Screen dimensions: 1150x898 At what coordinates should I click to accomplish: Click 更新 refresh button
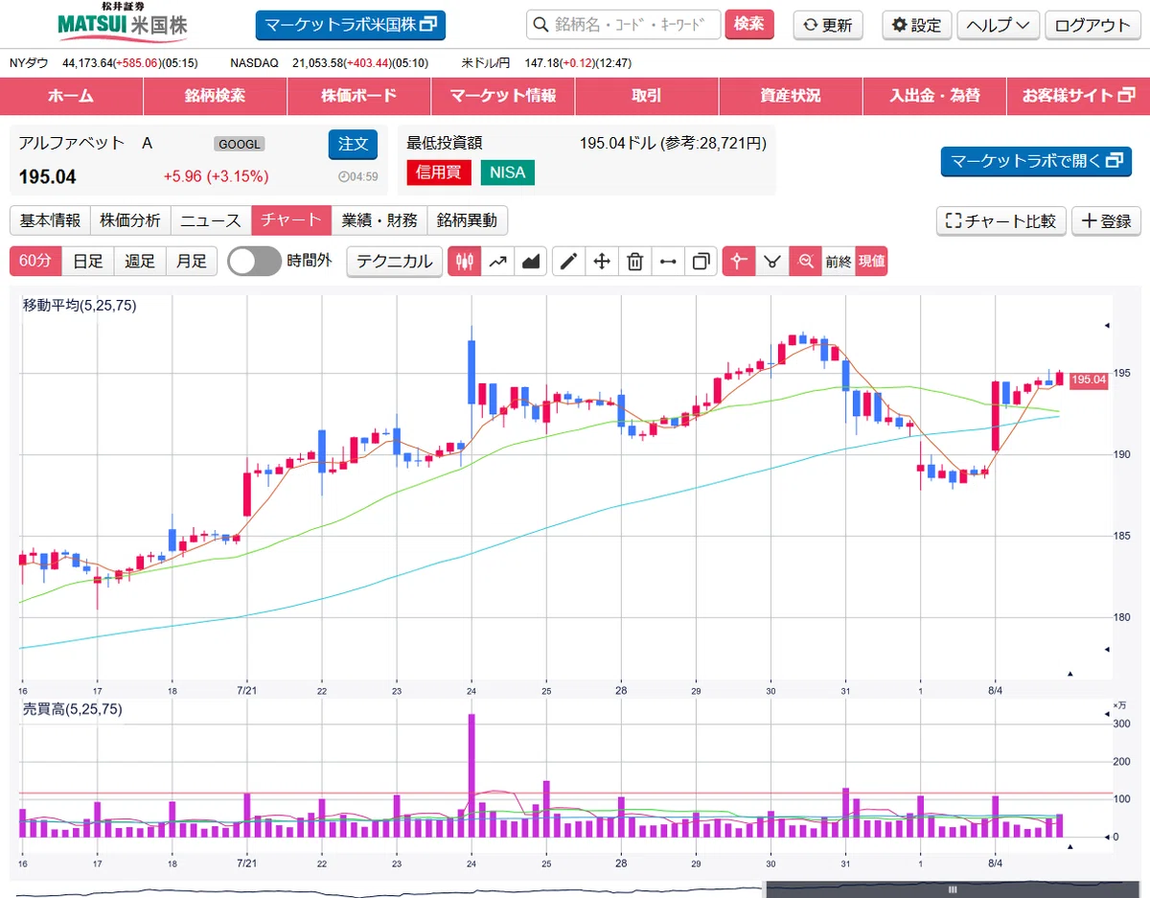pos(828,25)
